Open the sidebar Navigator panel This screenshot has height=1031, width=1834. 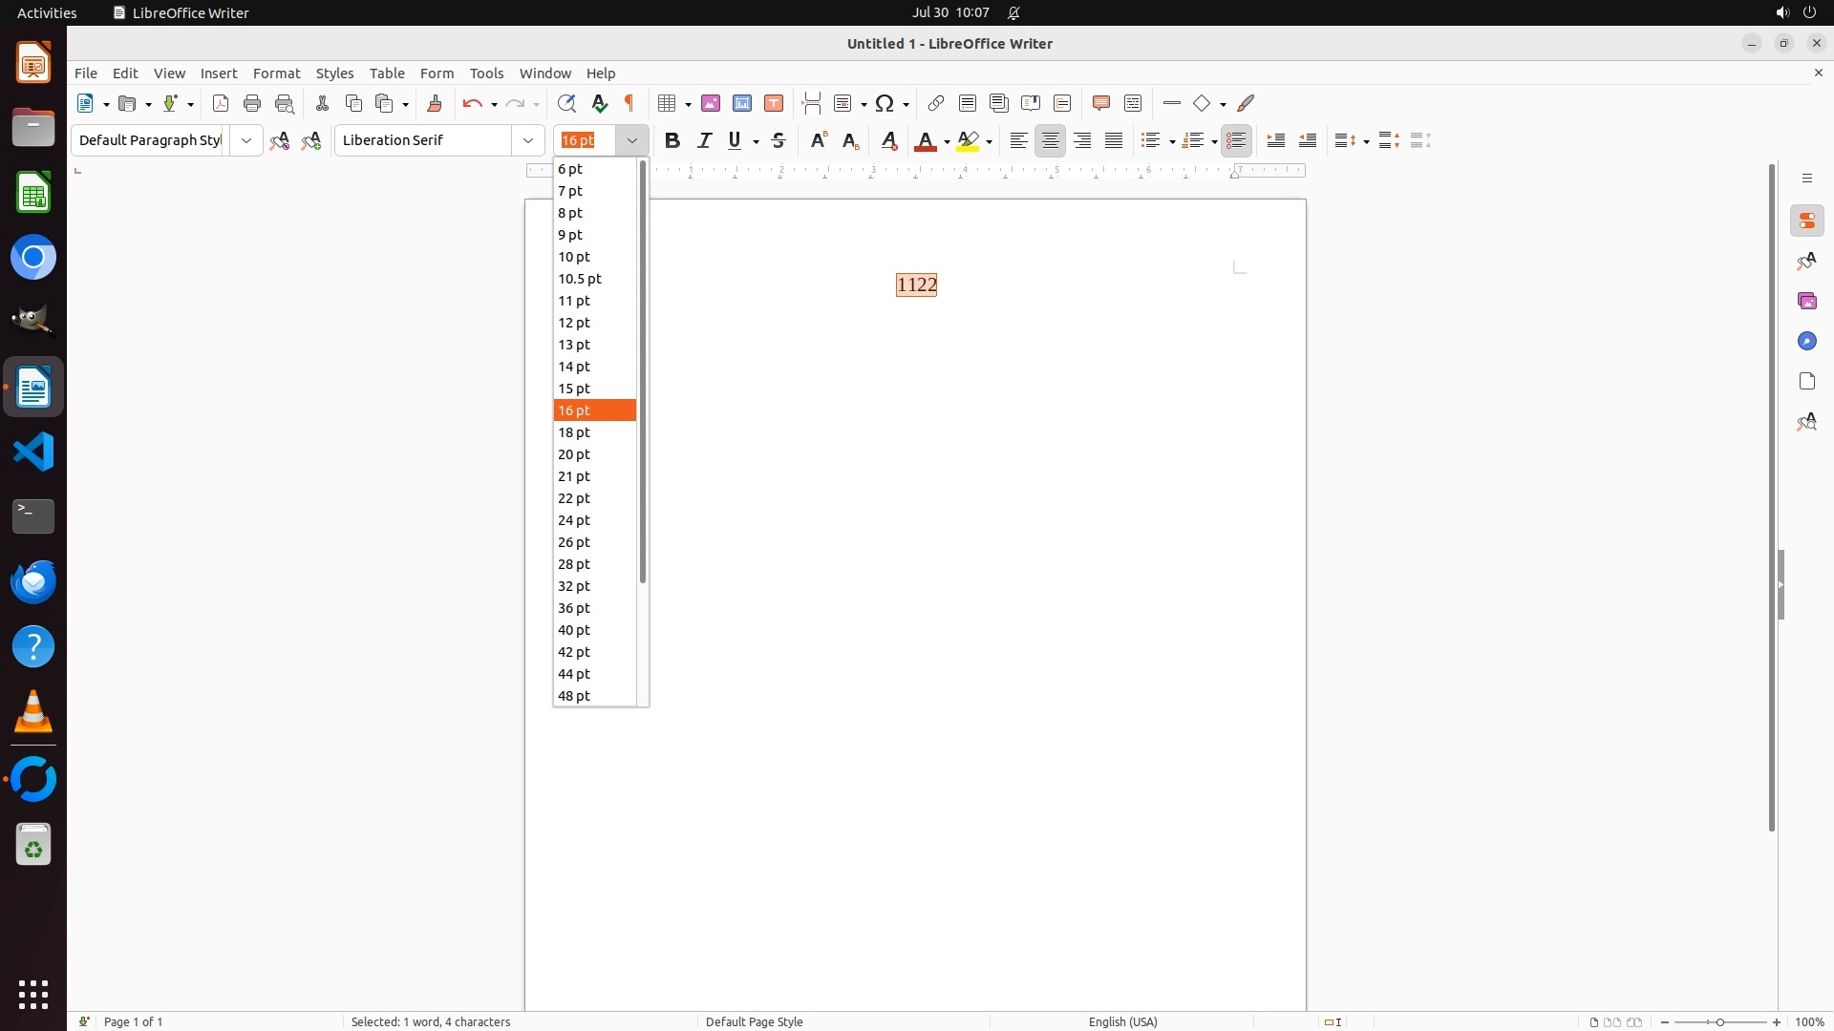tap(1807, 342)
